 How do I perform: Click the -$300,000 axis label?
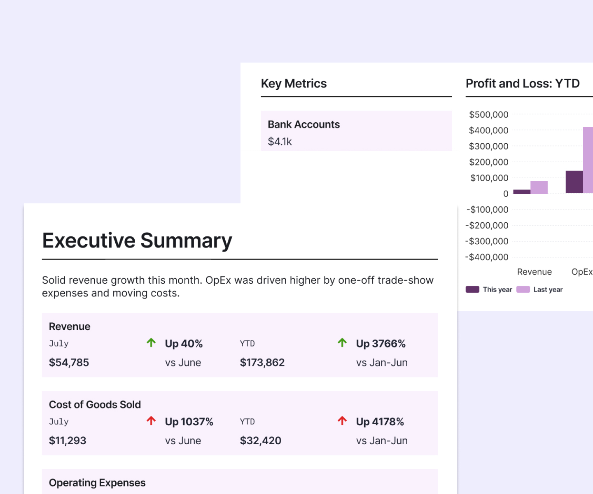[487, 241]
